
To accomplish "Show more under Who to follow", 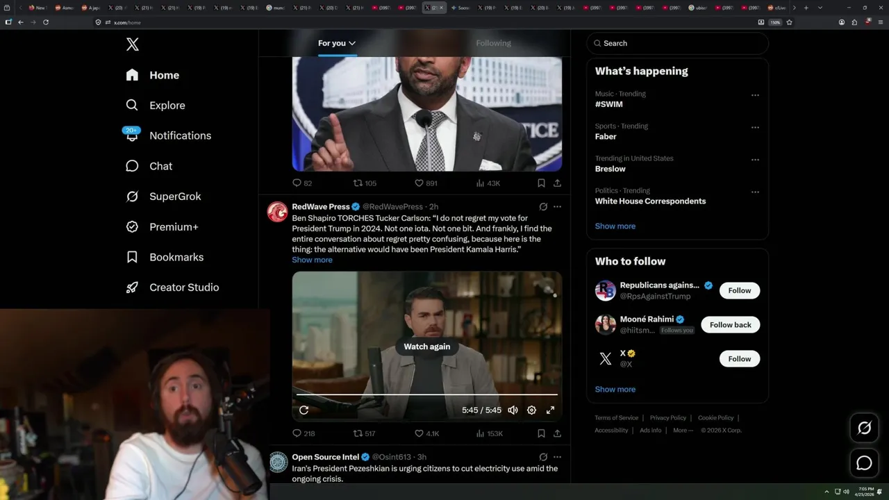I will 615,390.
